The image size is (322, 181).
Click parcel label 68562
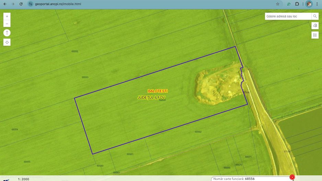198,132
